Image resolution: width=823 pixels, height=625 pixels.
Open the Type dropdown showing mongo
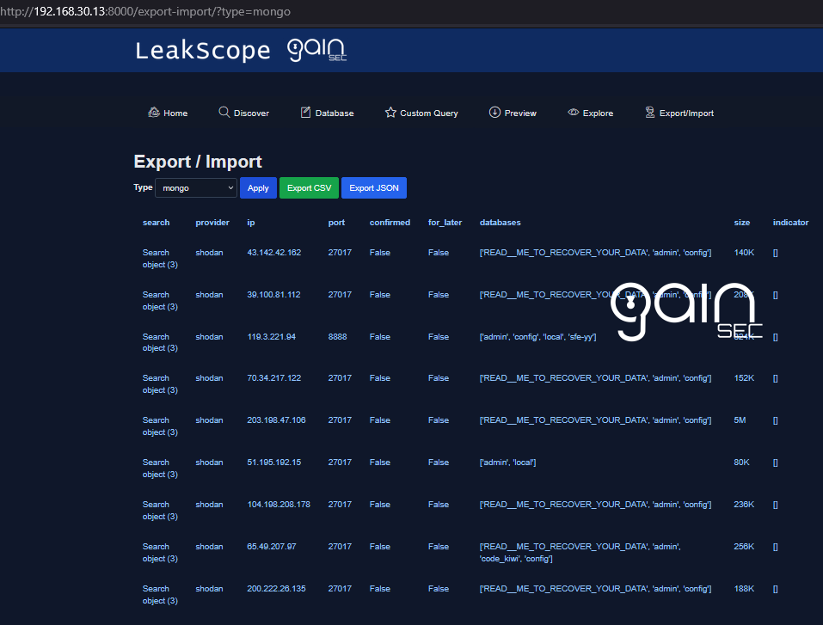(196, 187)
